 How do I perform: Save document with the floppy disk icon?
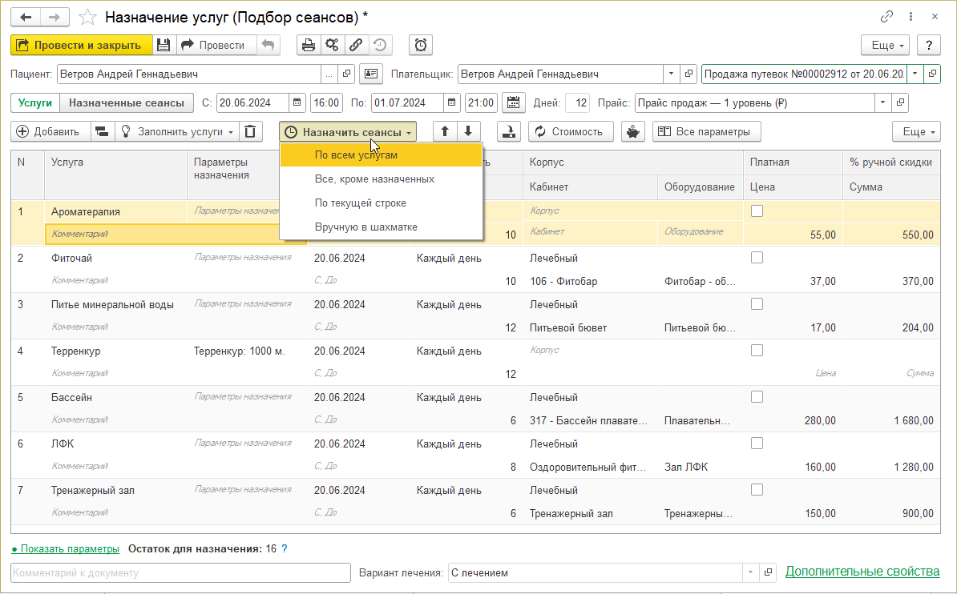[164, 45]
